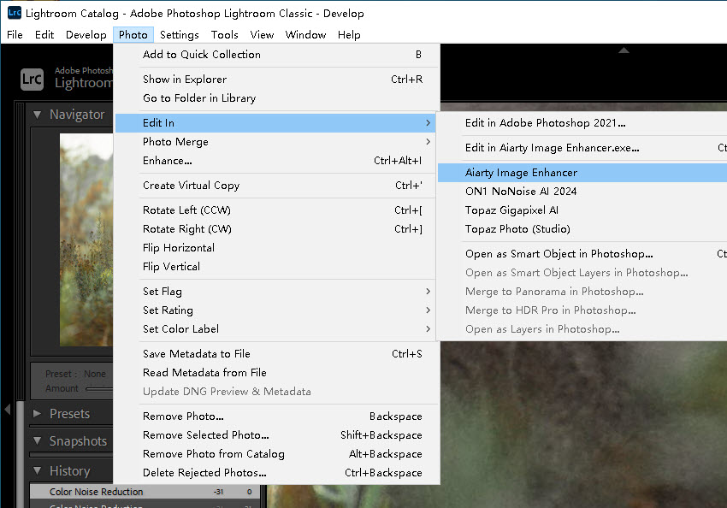Click the Navigator preview thumbnail
727x508 pixels.
click(86, 239)
